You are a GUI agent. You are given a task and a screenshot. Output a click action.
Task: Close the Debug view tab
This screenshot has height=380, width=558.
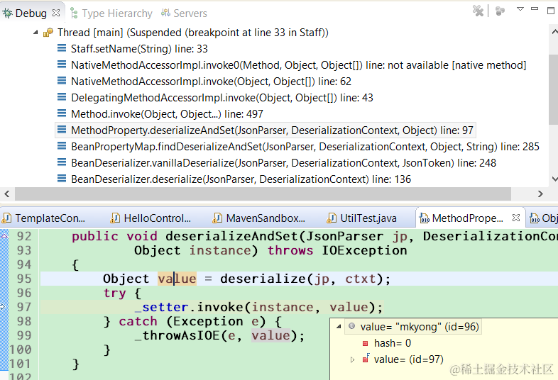56,13
